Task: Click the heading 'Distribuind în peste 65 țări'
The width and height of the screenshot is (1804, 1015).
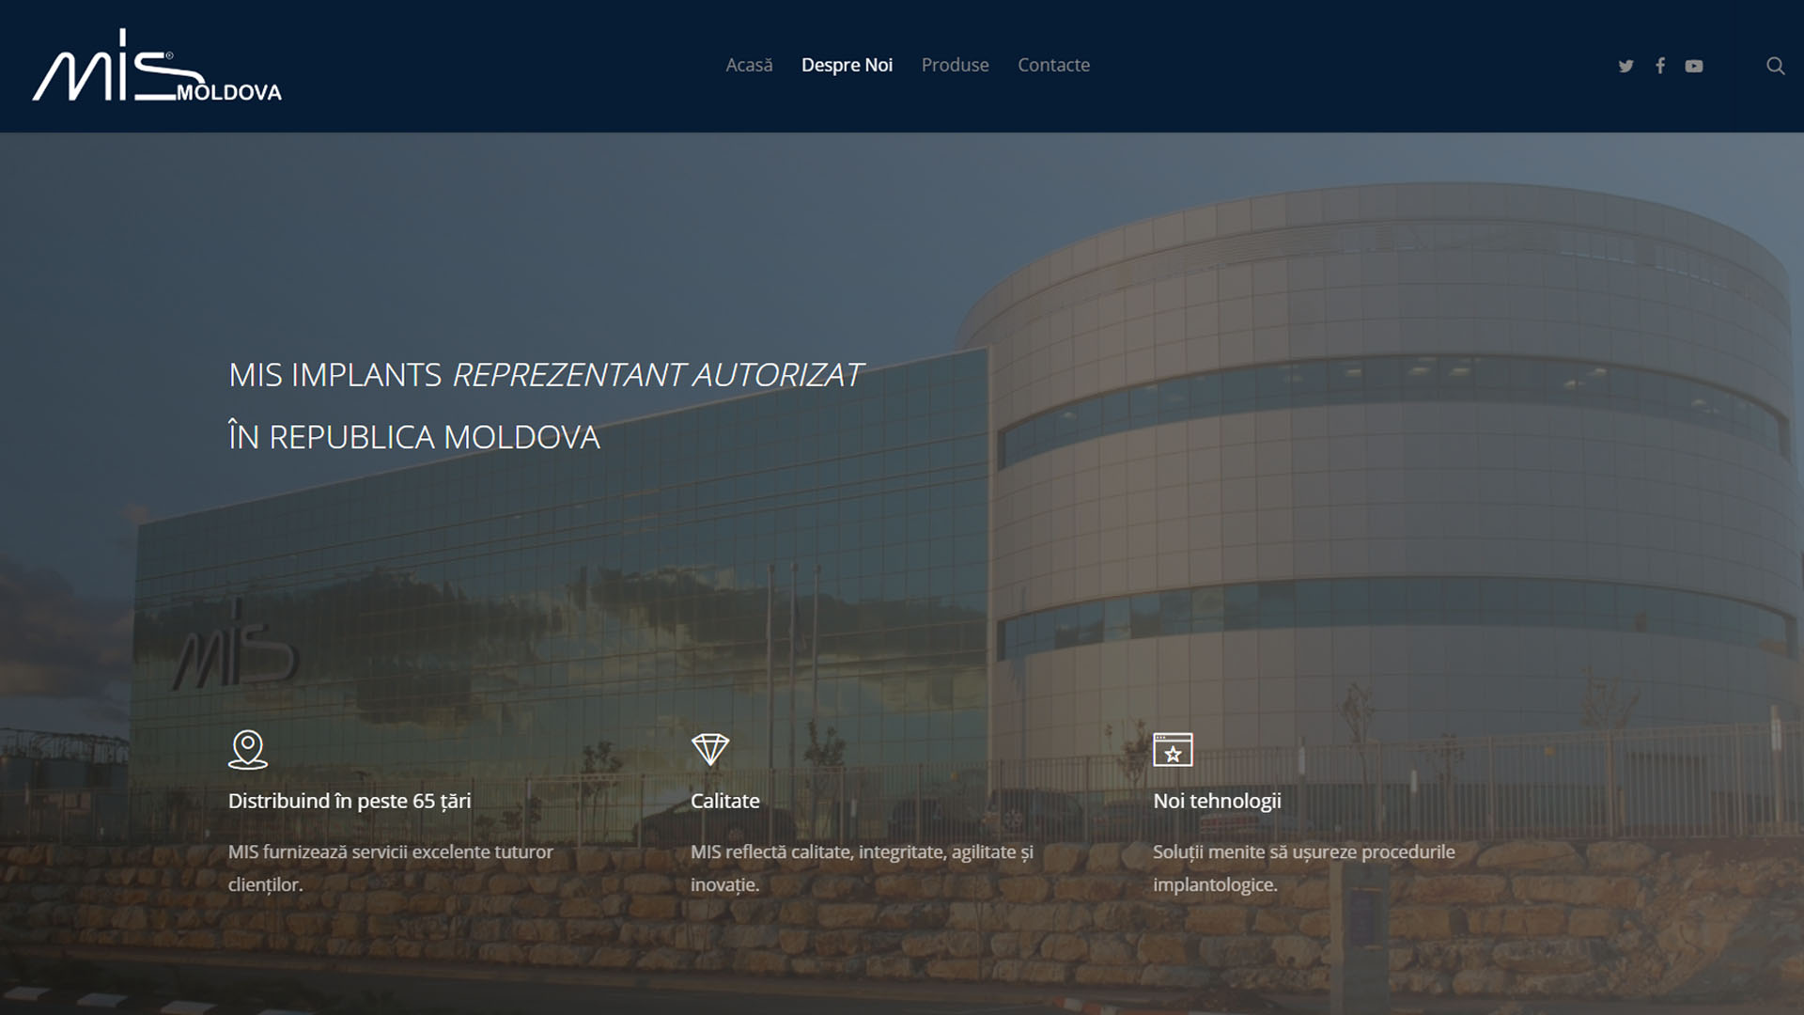Action: [x=350, y=801]
